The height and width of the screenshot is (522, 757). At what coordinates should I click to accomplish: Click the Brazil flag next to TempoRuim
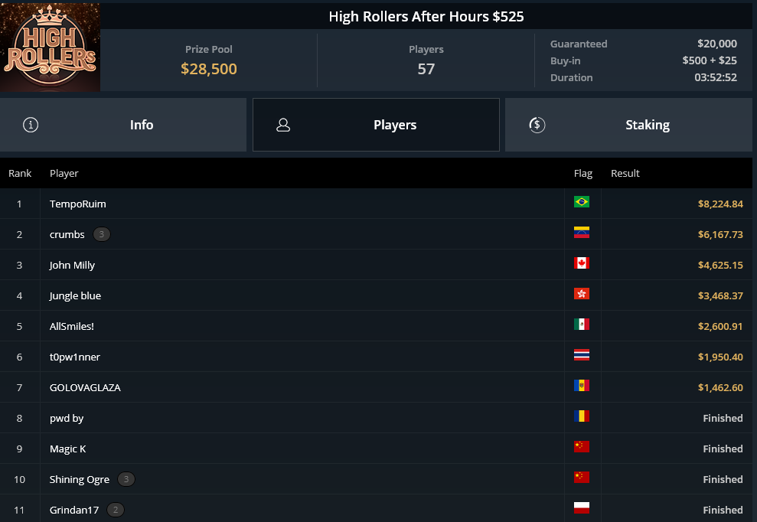[x=582, y=202]
